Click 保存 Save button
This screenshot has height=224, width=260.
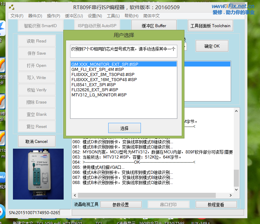click(x=37, y=53)
